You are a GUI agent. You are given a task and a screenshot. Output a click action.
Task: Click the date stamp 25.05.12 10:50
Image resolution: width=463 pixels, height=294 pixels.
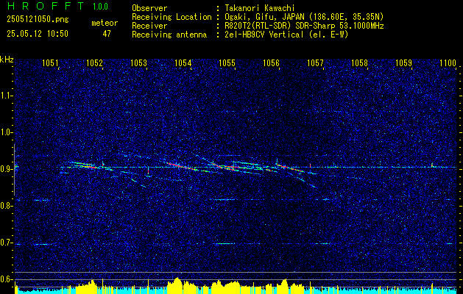38,34
